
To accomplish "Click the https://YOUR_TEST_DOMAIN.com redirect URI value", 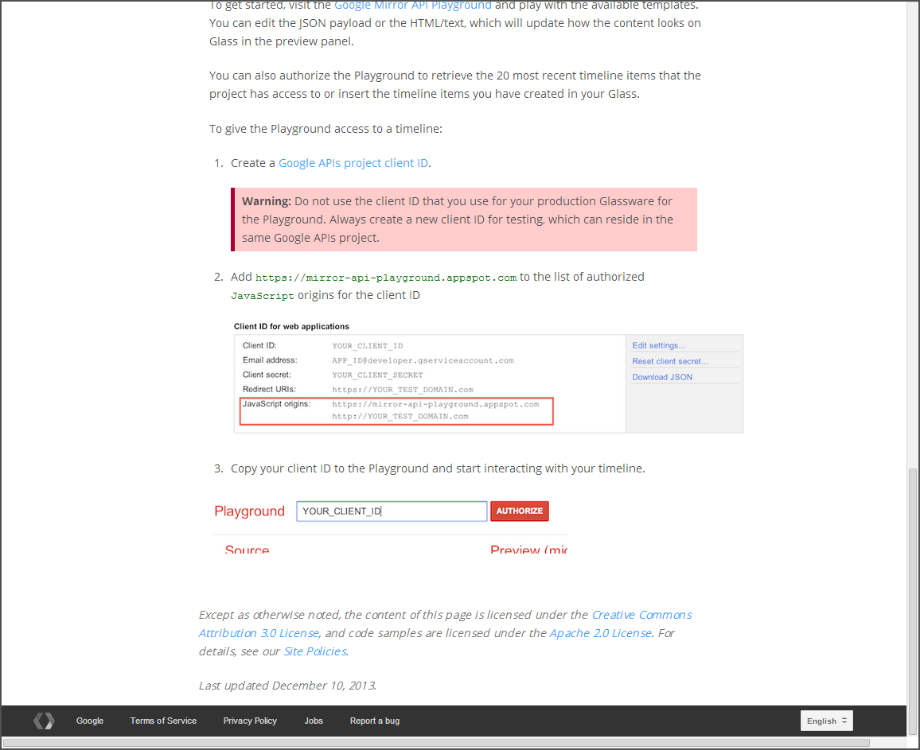I will (x=403, y=390).
